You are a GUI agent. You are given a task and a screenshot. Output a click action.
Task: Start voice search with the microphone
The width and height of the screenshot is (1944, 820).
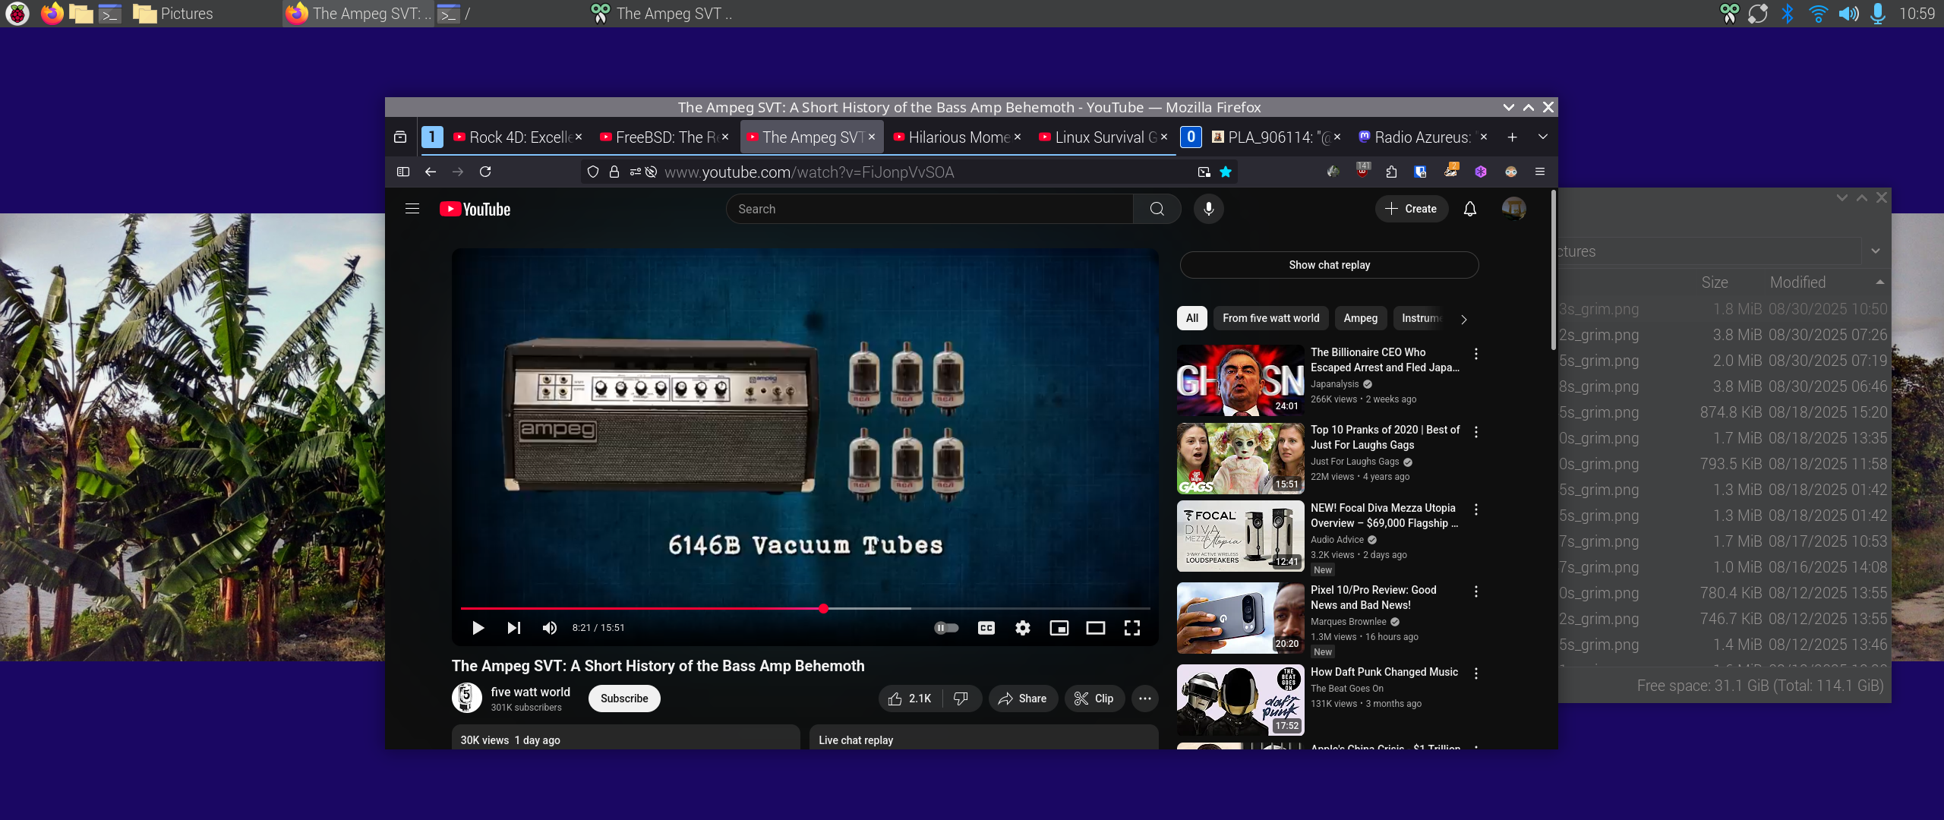click(1208, 209)
